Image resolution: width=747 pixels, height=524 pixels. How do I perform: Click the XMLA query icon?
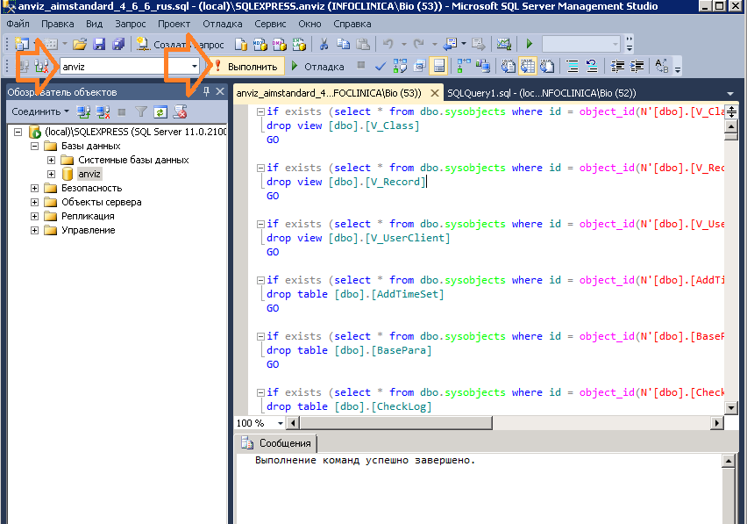click(x=299, y=45)
